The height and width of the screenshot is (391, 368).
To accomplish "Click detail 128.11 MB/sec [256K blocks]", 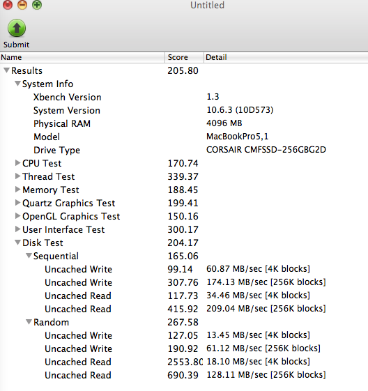I will pyautogui.click(x=266, y=374).
